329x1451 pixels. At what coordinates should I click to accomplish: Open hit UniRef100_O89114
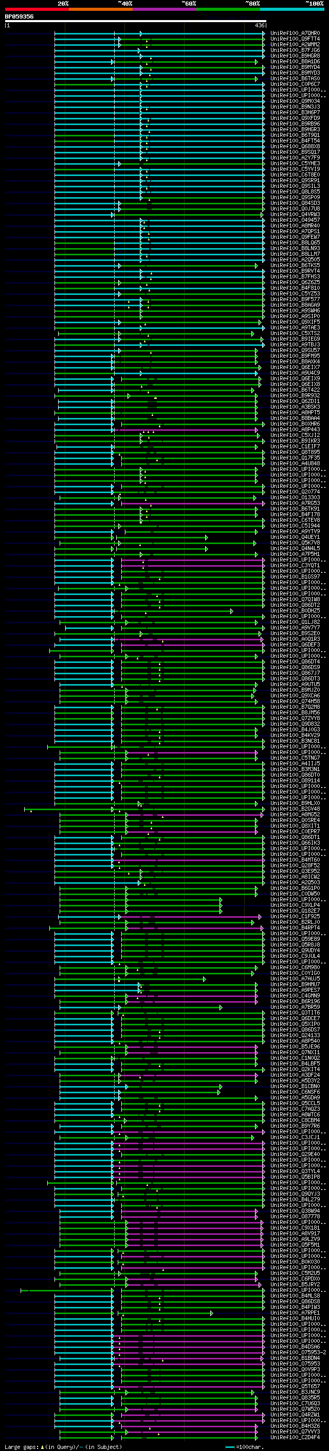coord(295,781)
